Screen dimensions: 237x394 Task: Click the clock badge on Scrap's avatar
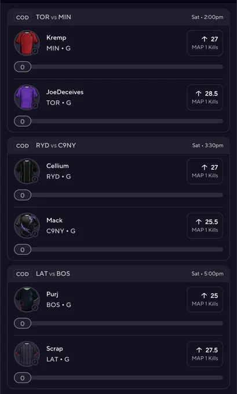point(35,362)
